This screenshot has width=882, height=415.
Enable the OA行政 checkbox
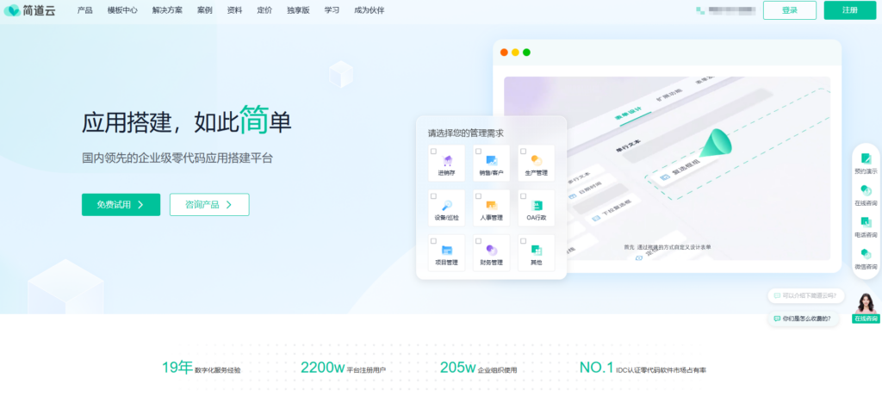point(523,196)
